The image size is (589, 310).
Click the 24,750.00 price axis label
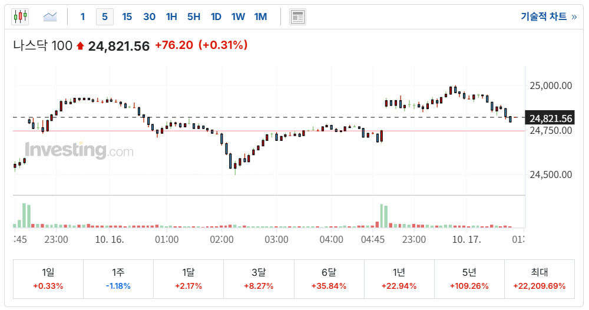[x=551, y=131]
